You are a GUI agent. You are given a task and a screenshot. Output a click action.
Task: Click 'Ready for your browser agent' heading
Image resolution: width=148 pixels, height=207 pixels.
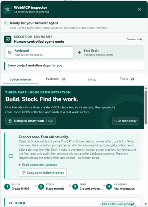click(x=34, y=23)
